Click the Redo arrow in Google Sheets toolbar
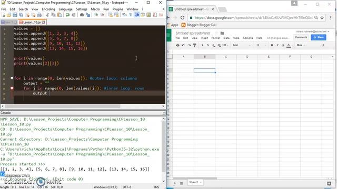 tap(189, 45)
